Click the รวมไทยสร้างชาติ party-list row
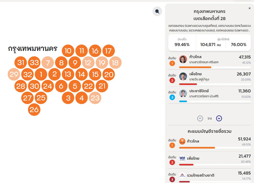This screenshot has width=254, height=183. 210,175
